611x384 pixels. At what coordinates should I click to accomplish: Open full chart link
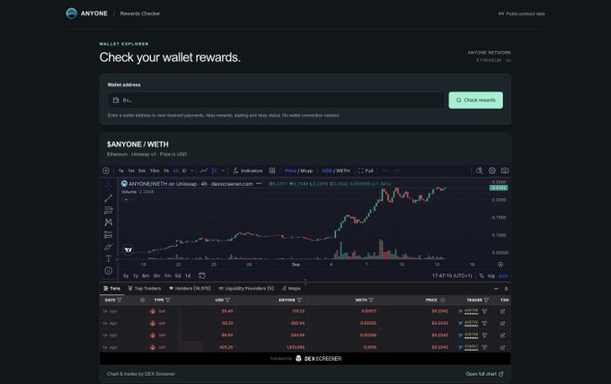484,374
